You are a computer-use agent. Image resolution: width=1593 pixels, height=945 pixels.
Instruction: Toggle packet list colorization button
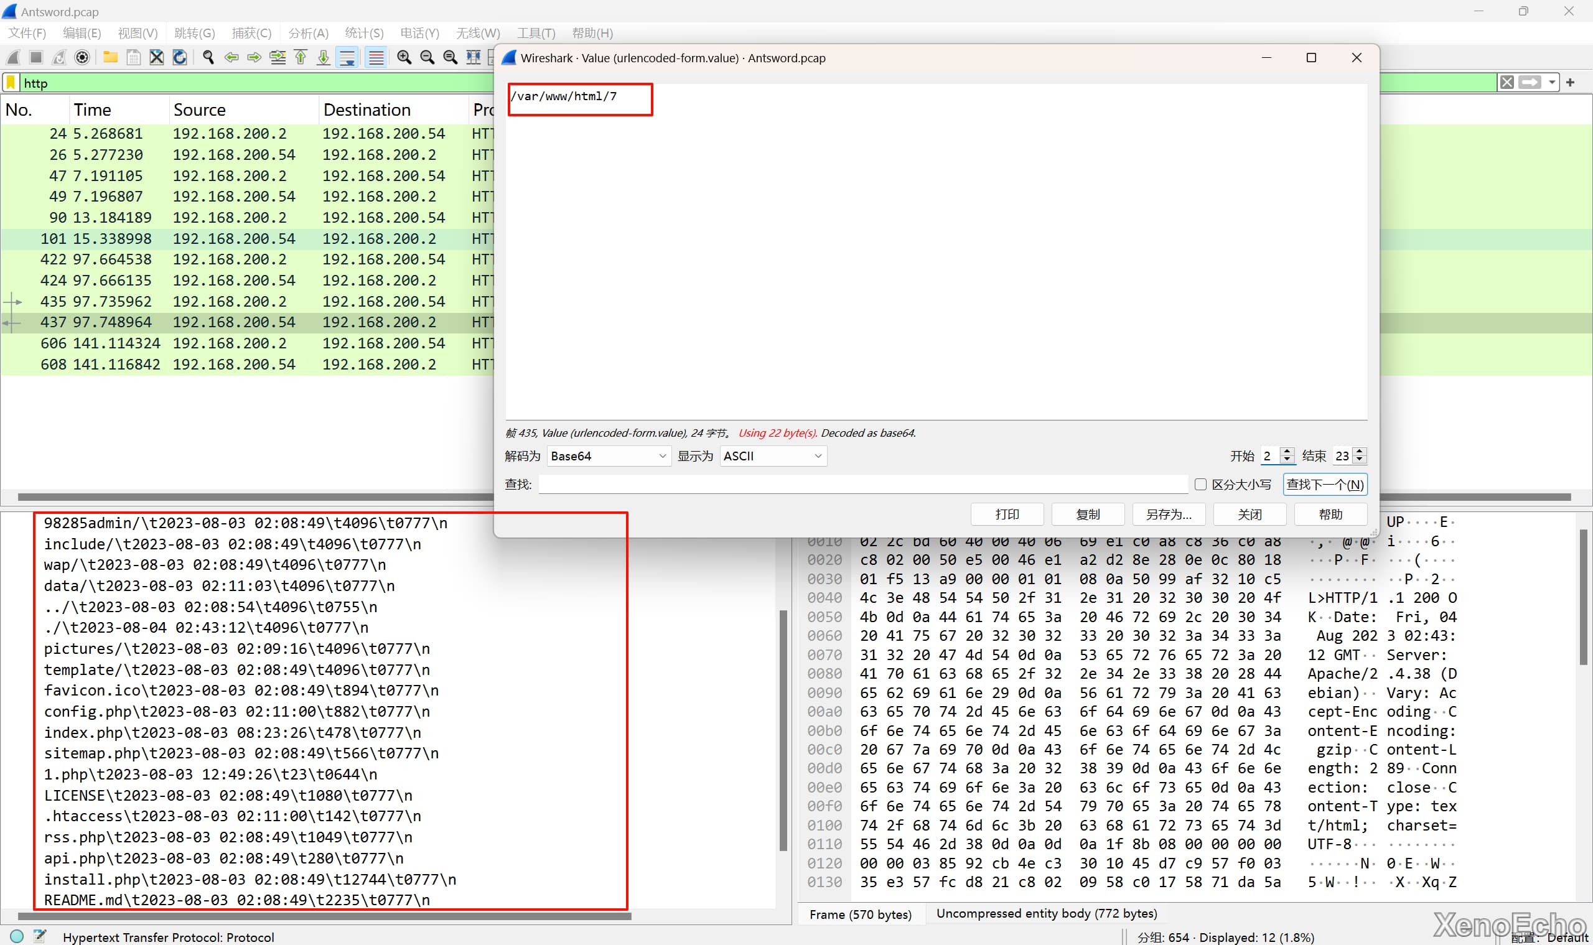click(x=376, y=57)
